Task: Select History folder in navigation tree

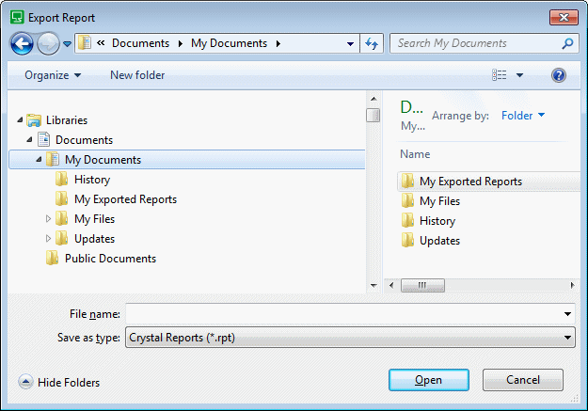Action: (x=91, y=180)
